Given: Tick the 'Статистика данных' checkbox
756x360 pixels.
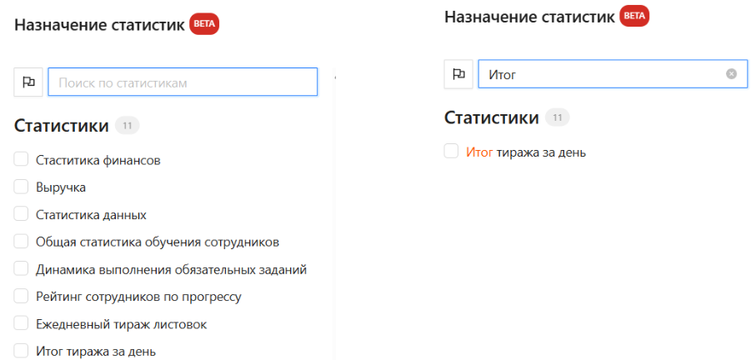Looking at the screenshot, I should pyautogui.click(x=22, y=214).
